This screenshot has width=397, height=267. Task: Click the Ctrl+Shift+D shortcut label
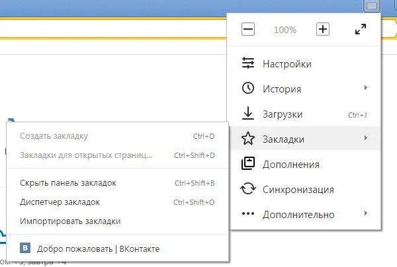pyautogui.click(x=194, y=155)
